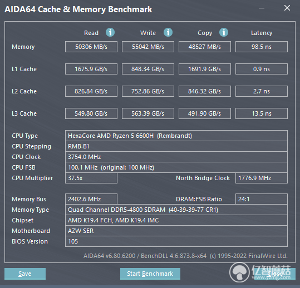The image size is (300, 288).
Task: Start Benchmark button
Action: pos(150,274)
